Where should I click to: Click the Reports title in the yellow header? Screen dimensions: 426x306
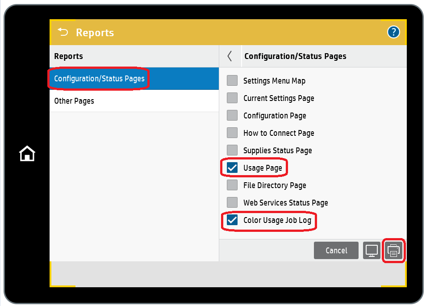click(95, 33)
